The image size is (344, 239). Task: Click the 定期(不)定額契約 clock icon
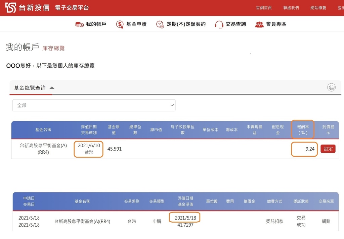tap(159, 24)
